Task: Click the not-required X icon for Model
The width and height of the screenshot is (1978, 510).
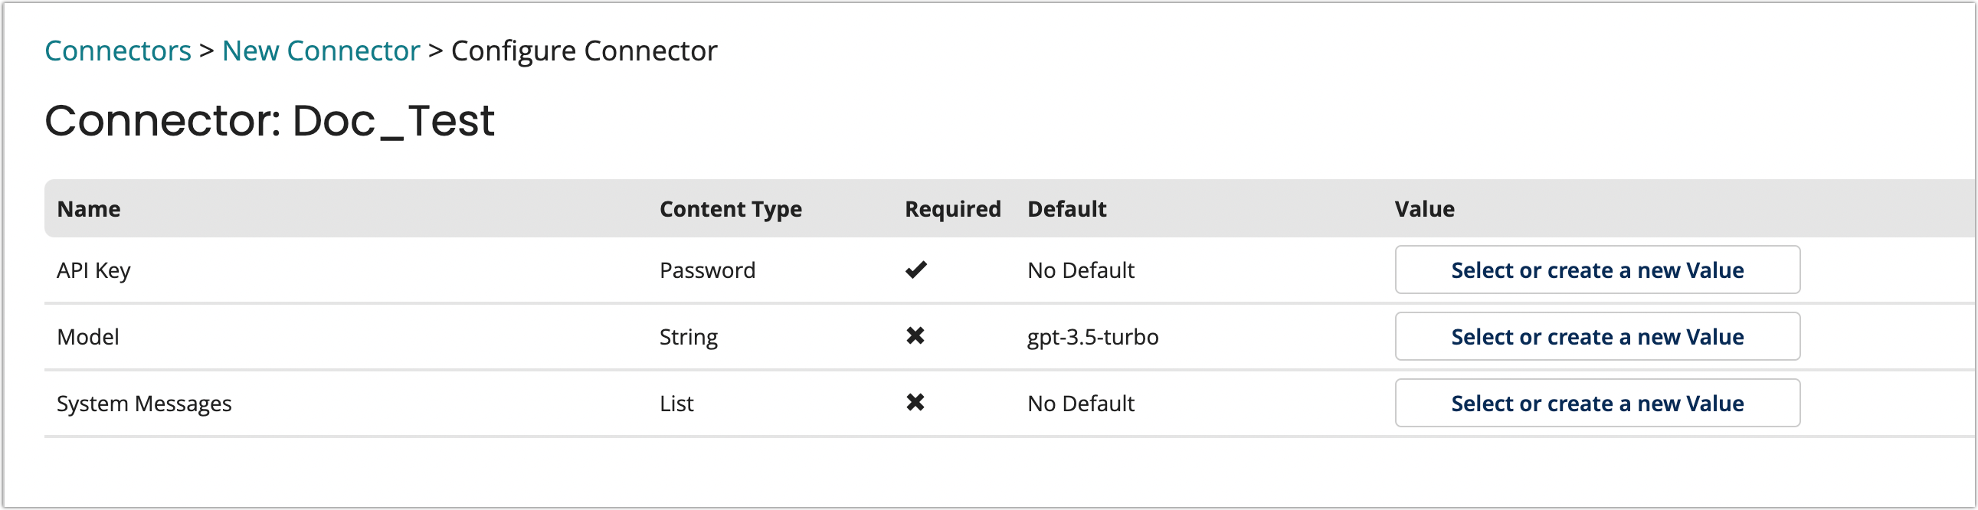Action: point(915,335)
